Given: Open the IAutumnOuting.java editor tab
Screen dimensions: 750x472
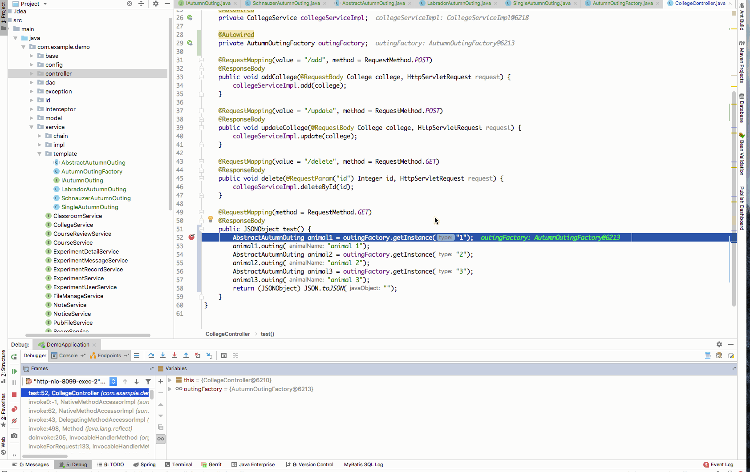Looking at the screenshot, I should (208, 3).
